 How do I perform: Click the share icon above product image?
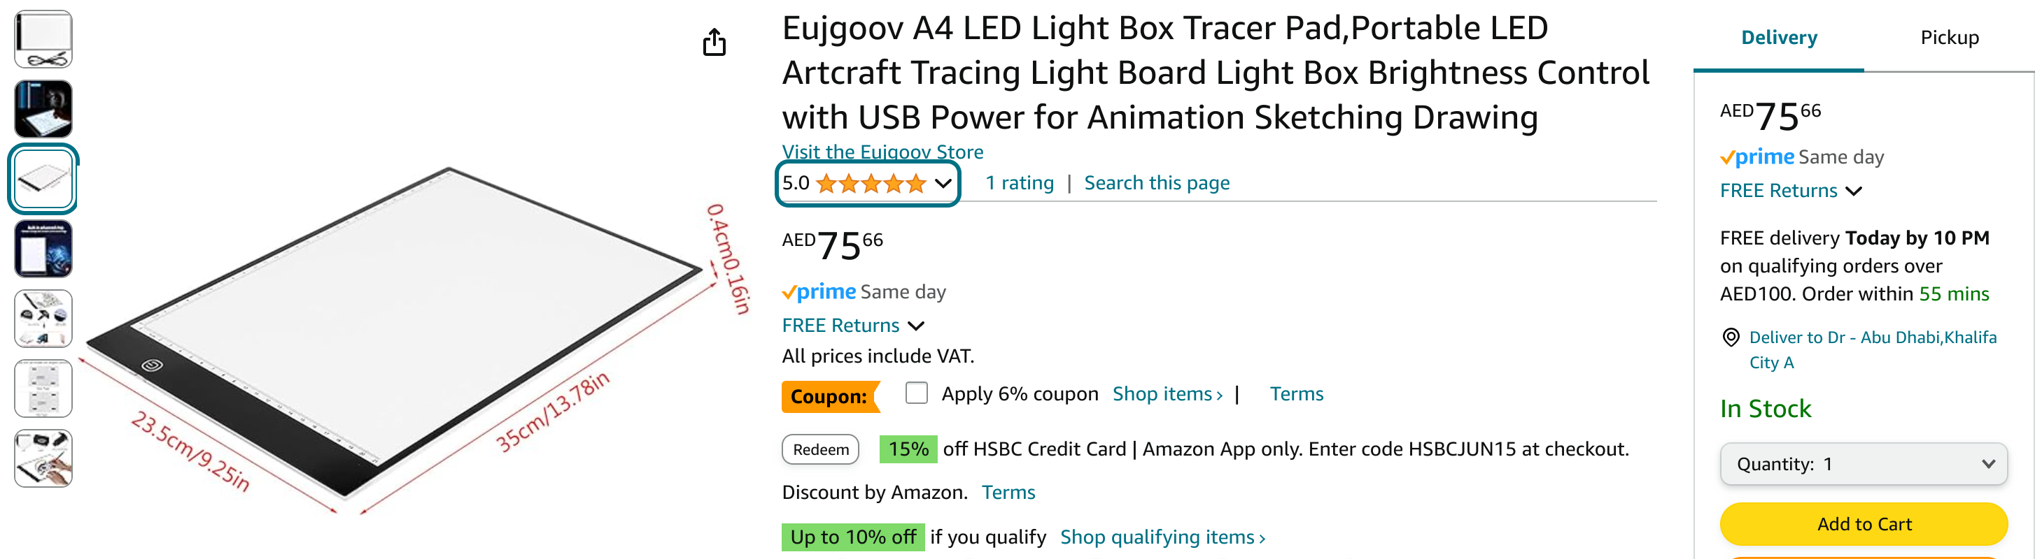tap(714, 42)
